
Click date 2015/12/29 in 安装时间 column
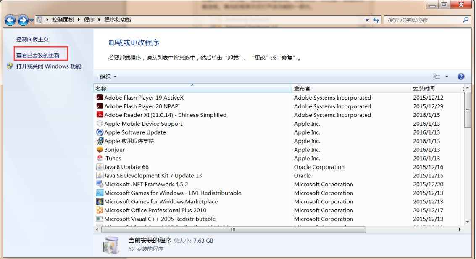tap(428, 106)
